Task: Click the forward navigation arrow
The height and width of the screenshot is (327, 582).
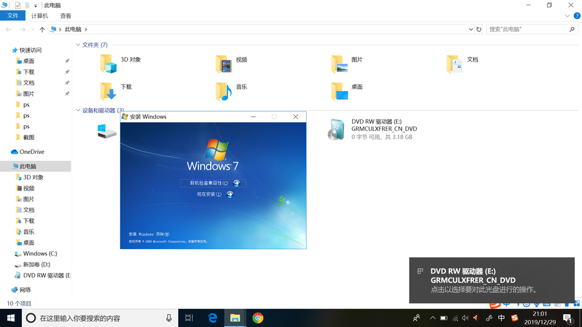Action: pos(22,29)
